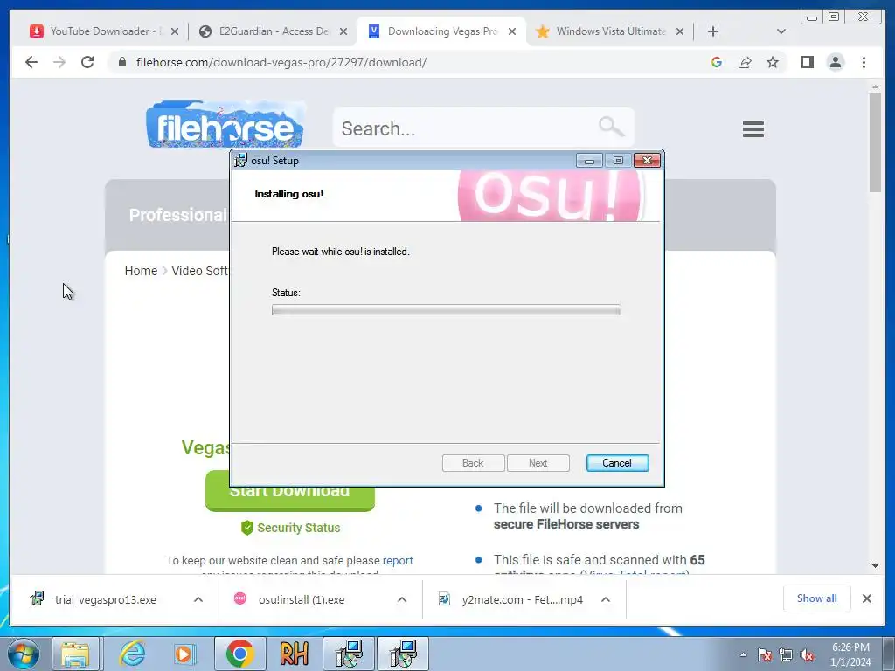895x671 pixels.
Task: Click the address bar URL
Action: pos(281,62)
